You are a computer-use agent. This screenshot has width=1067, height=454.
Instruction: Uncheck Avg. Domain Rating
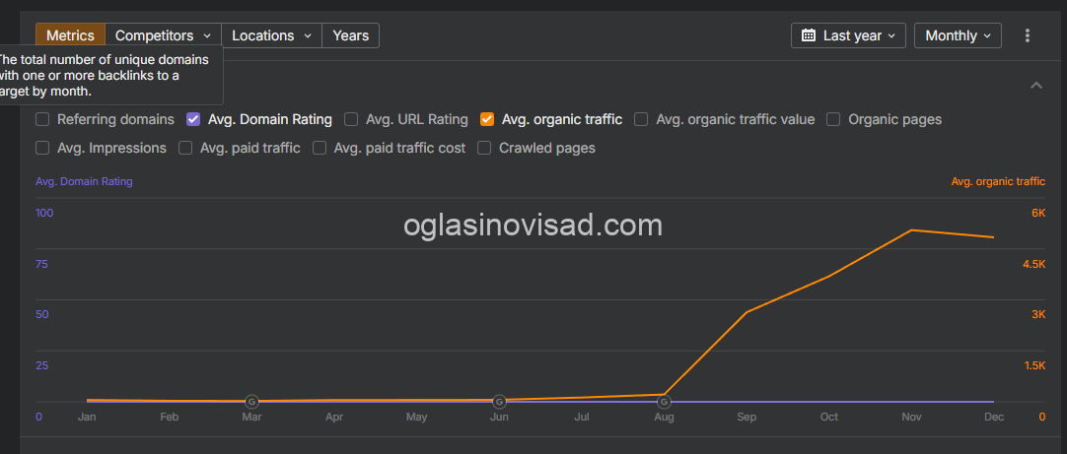(x=193, y=119)
